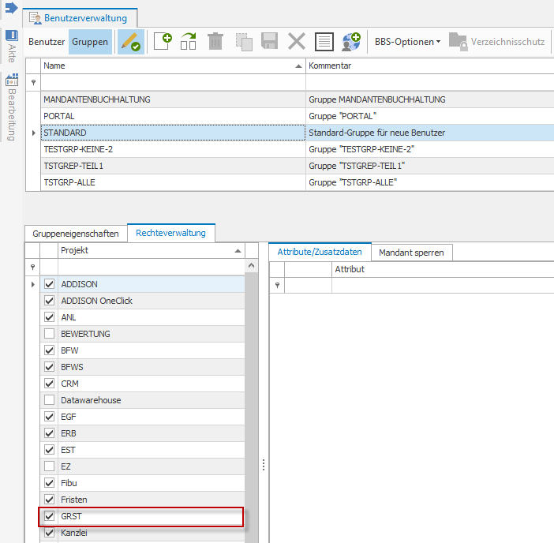Click Standard-Gruppe für neue Benutzer comment

pyautogui.click(x=376, y=133)
